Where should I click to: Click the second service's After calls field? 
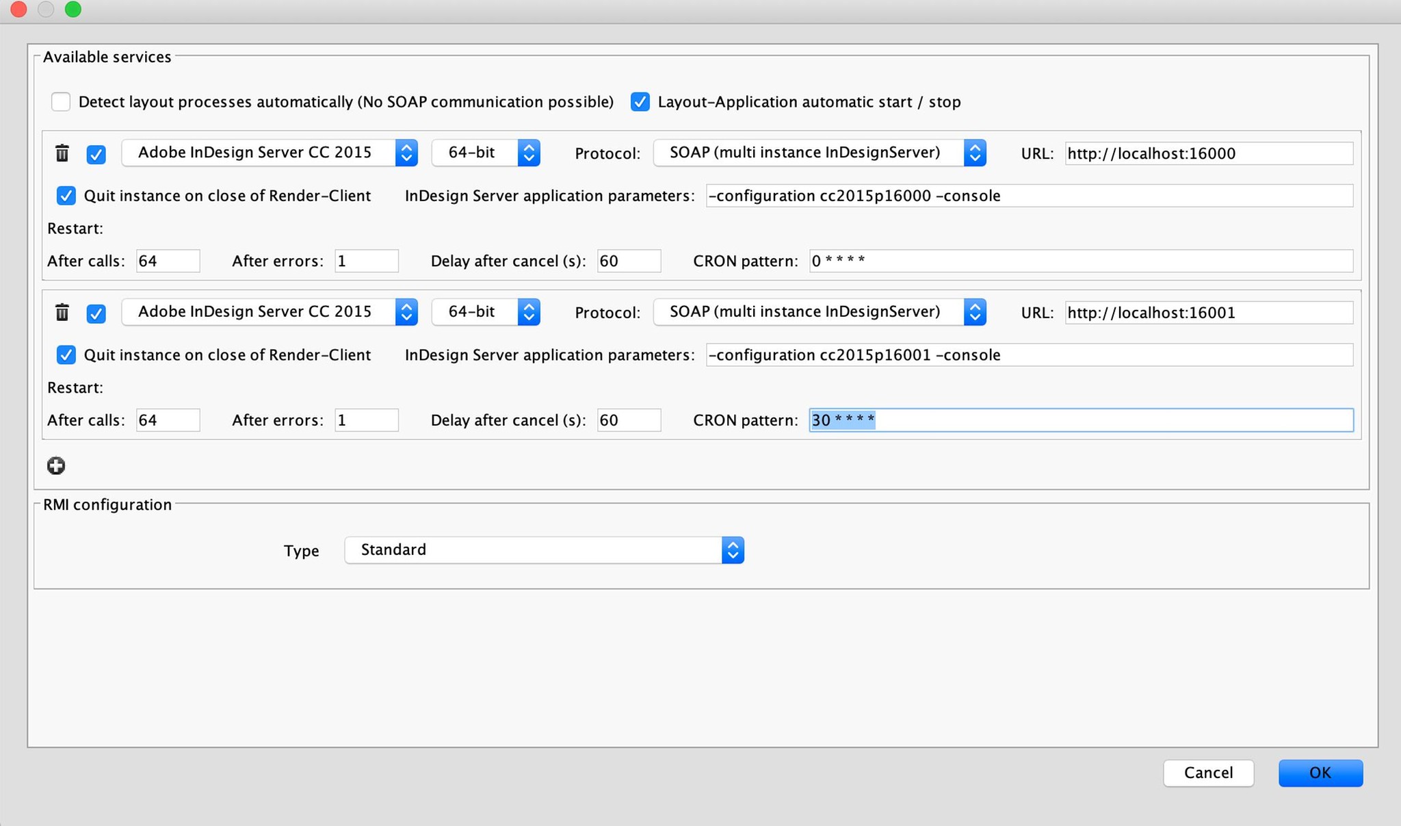168,420
